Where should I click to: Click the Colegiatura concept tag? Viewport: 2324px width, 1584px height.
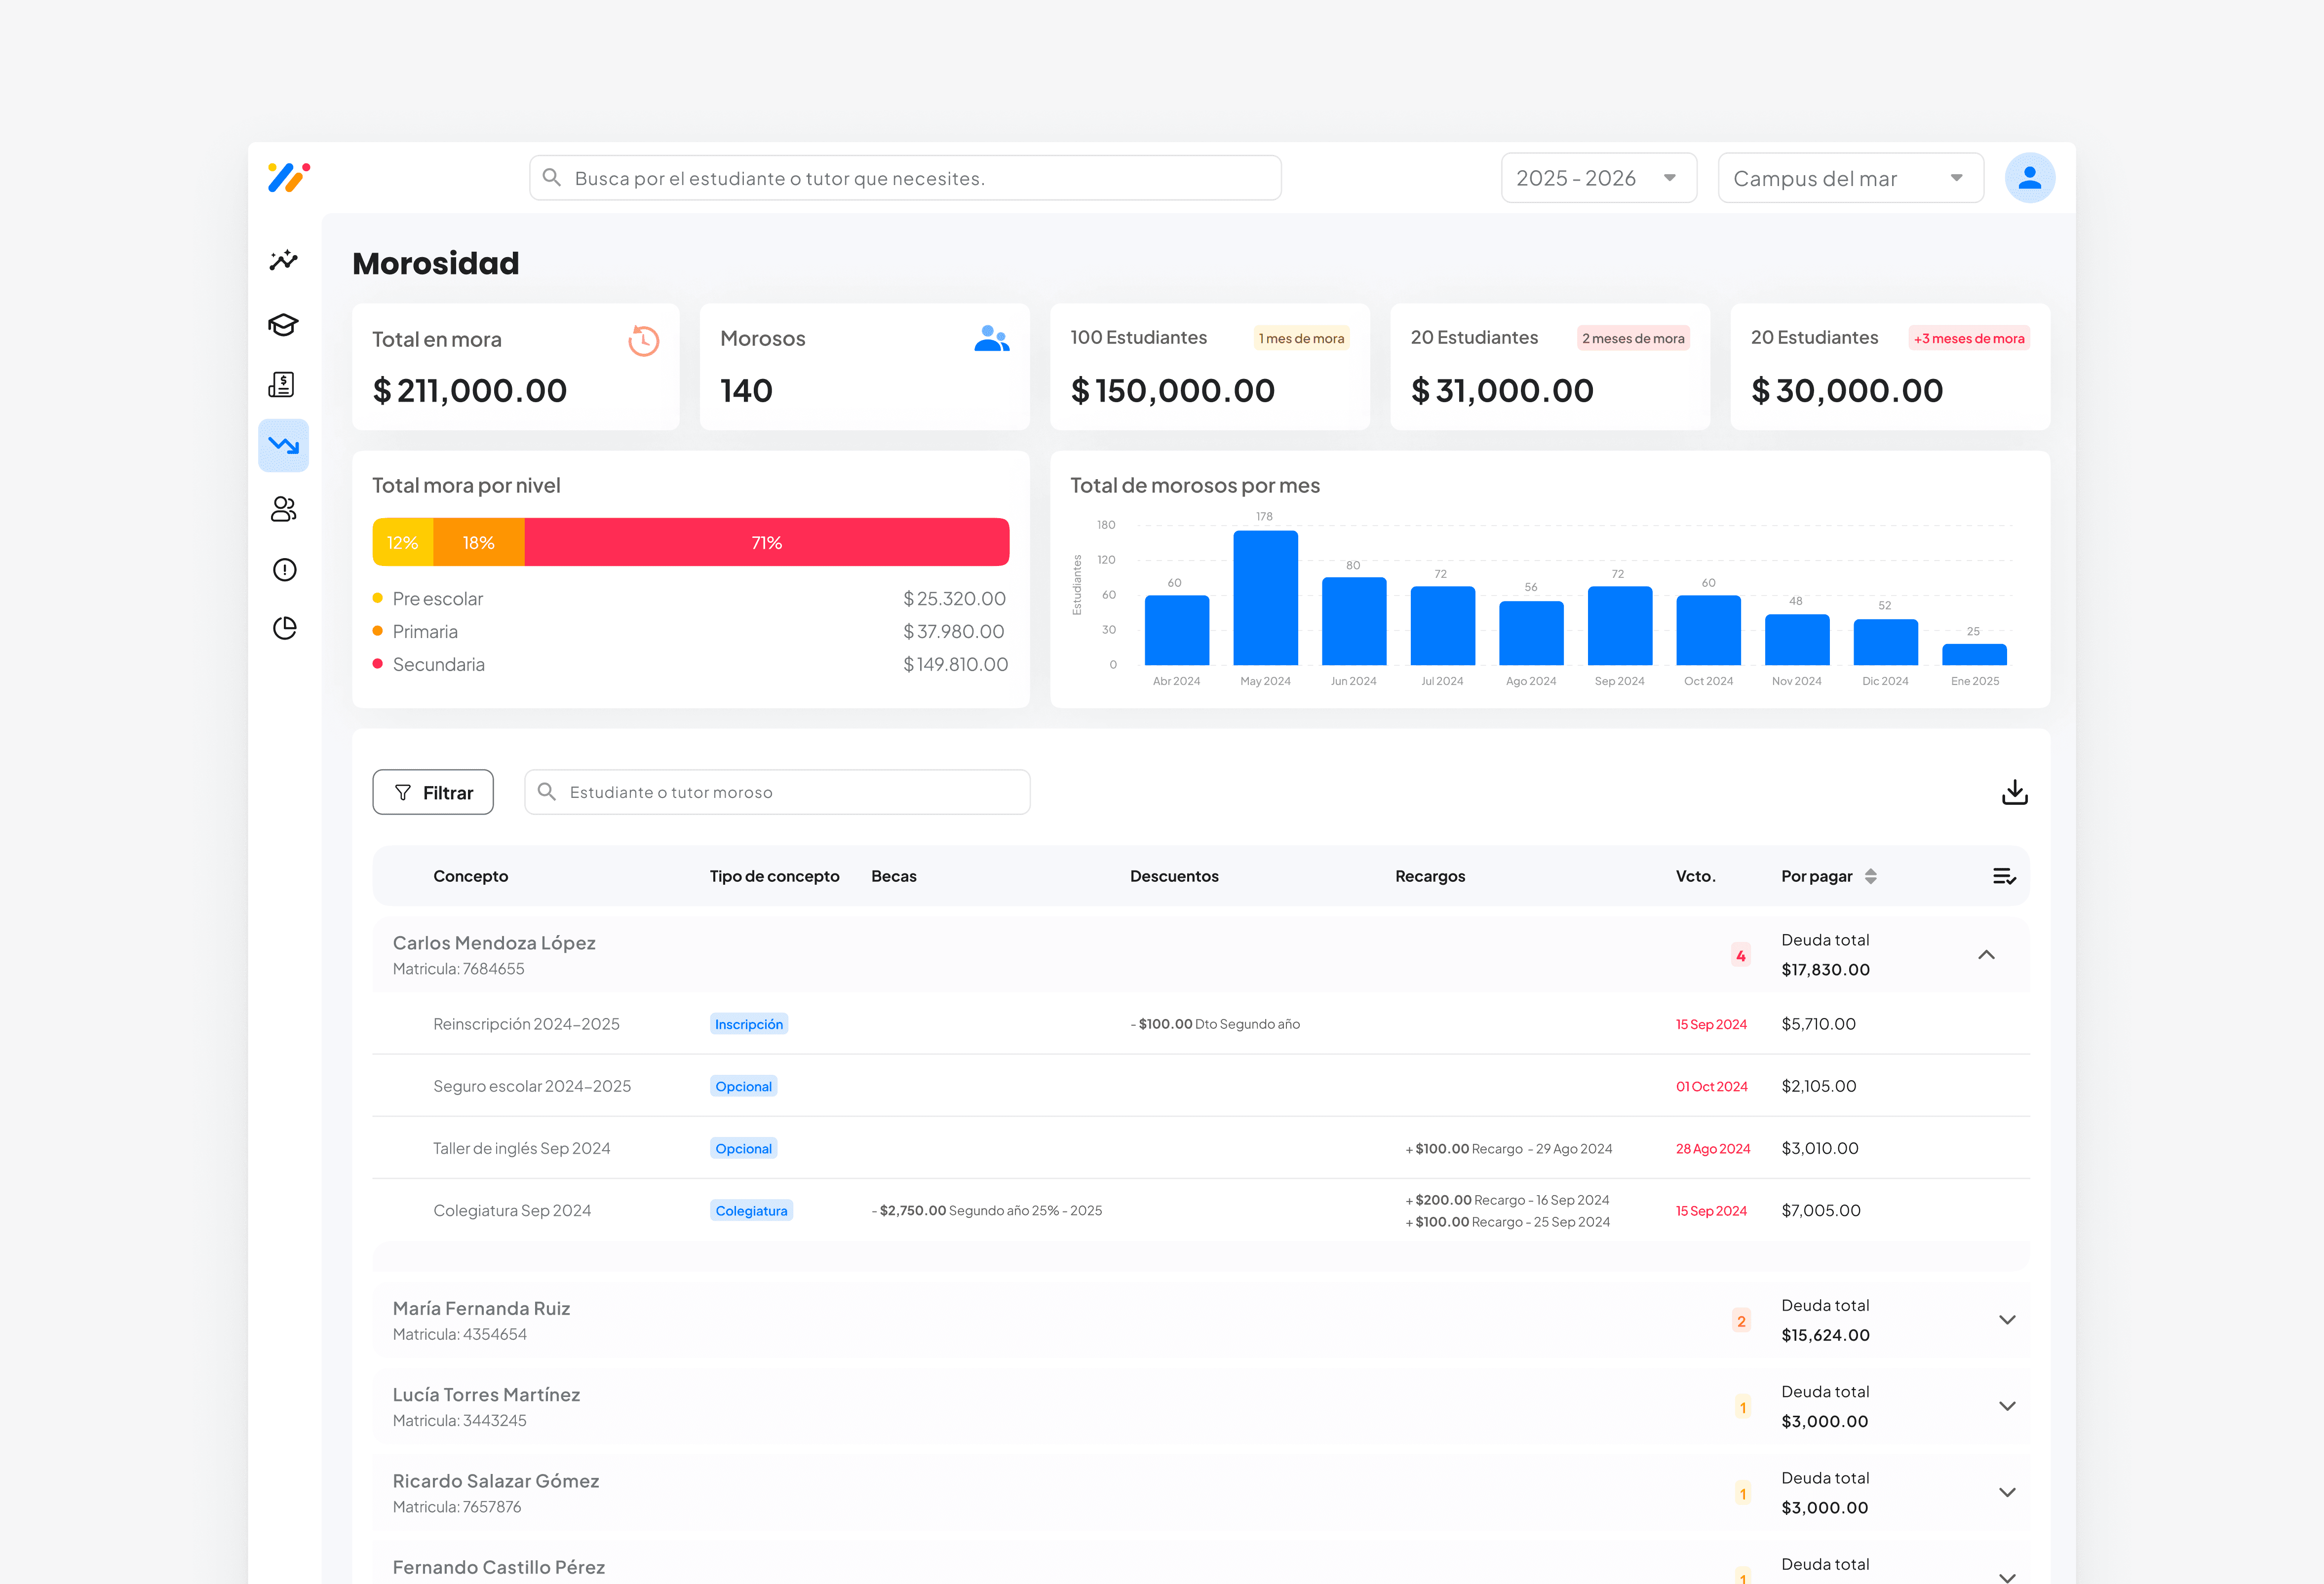click(751, 1210)
